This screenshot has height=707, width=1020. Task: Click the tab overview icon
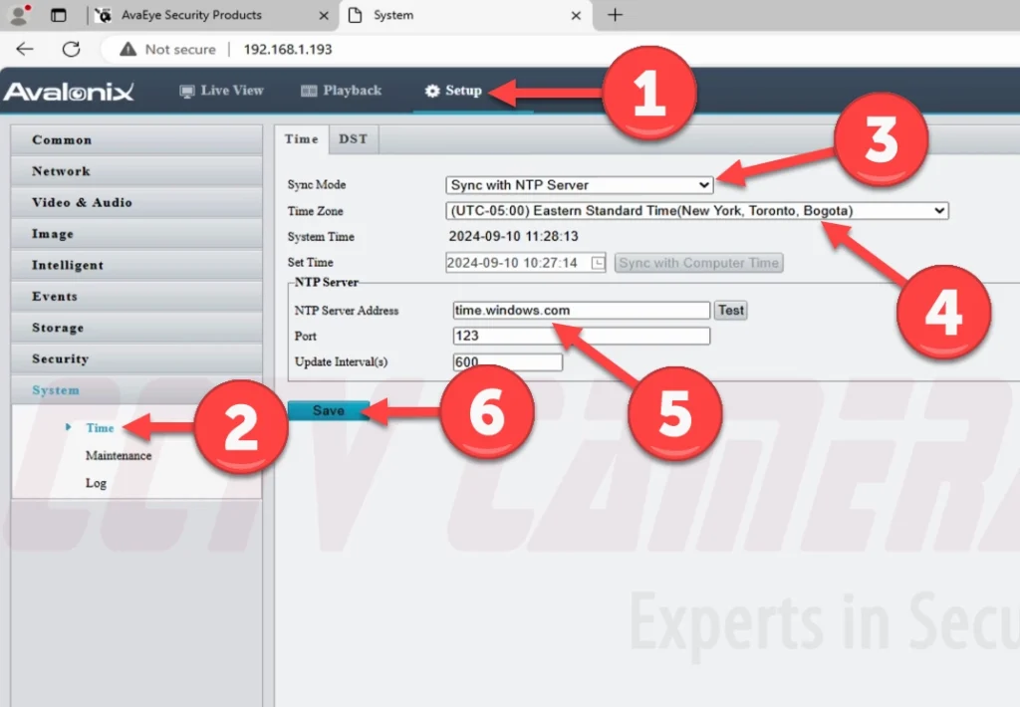[59, 15]
